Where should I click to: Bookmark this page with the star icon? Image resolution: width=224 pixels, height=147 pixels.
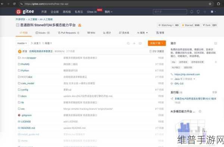tap(210, 4)
